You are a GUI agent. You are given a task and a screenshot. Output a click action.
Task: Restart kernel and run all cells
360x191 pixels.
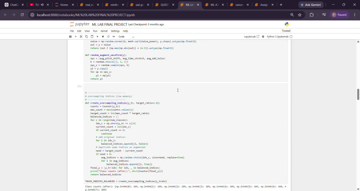point(114,37)
